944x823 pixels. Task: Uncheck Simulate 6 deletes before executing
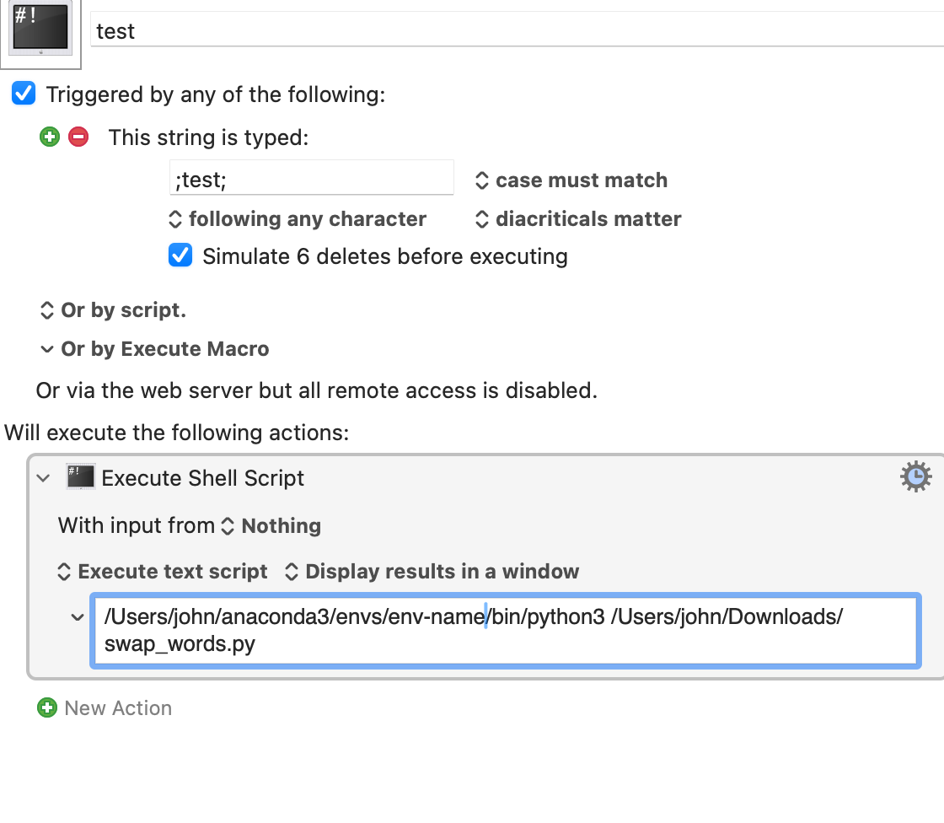180,256
